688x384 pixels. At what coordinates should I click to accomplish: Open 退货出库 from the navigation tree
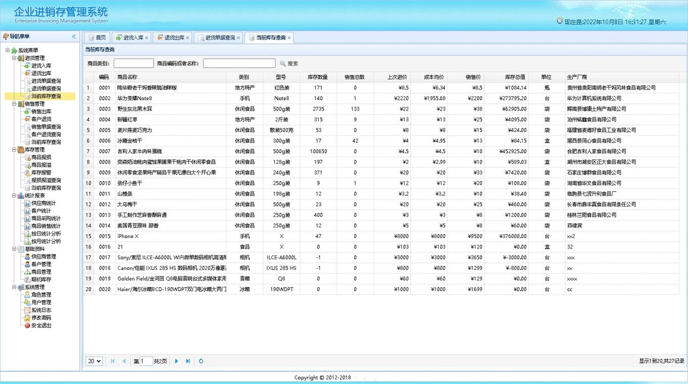click(41, 73)
